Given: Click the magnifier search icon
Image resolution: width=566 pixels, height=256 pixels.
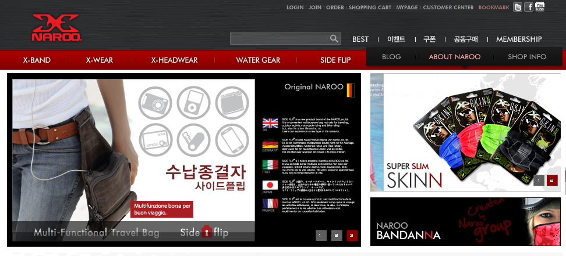Looking at the screenshot, I should 334,38.
